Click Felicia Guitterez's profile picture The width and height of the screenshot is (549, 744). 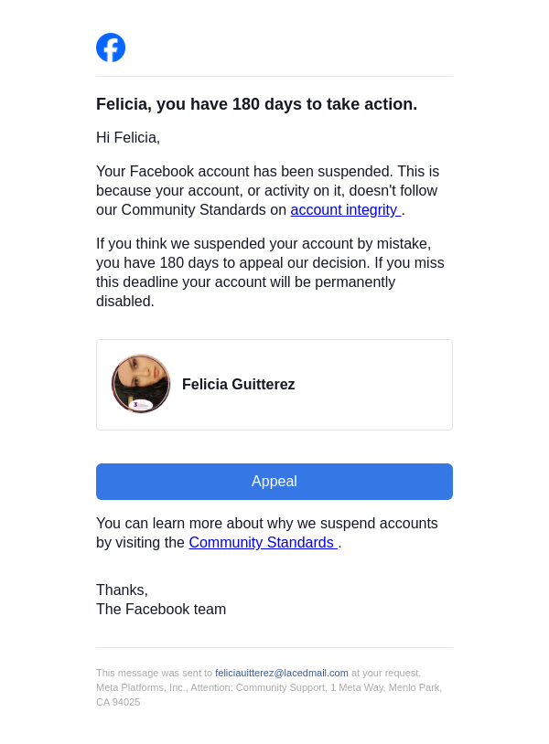[x=141, y=384]
